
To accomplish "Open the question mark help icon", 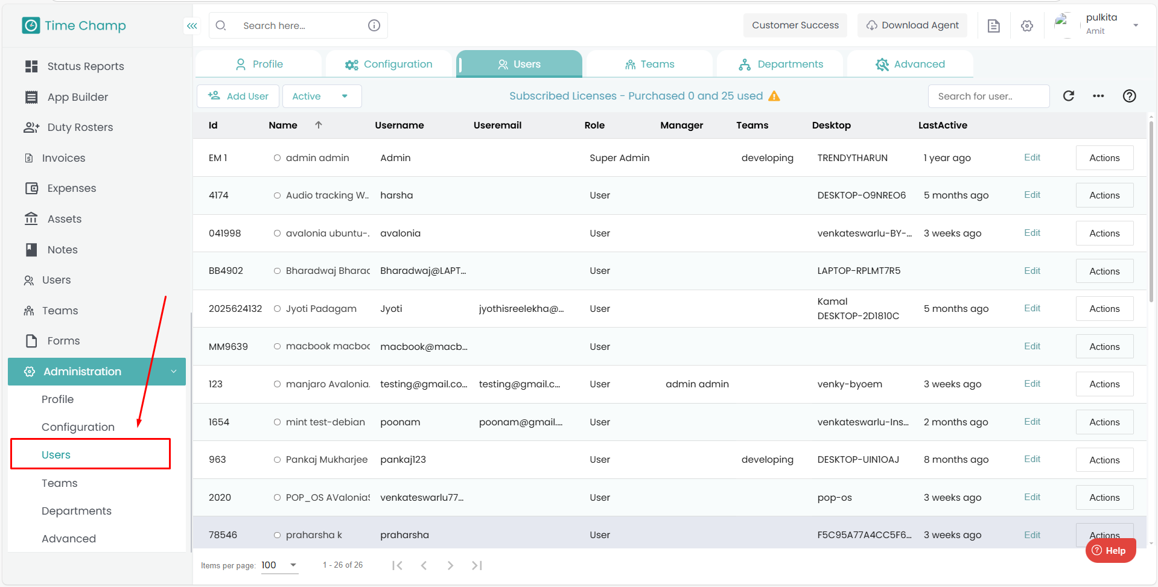I will [x=1130, y=96].
